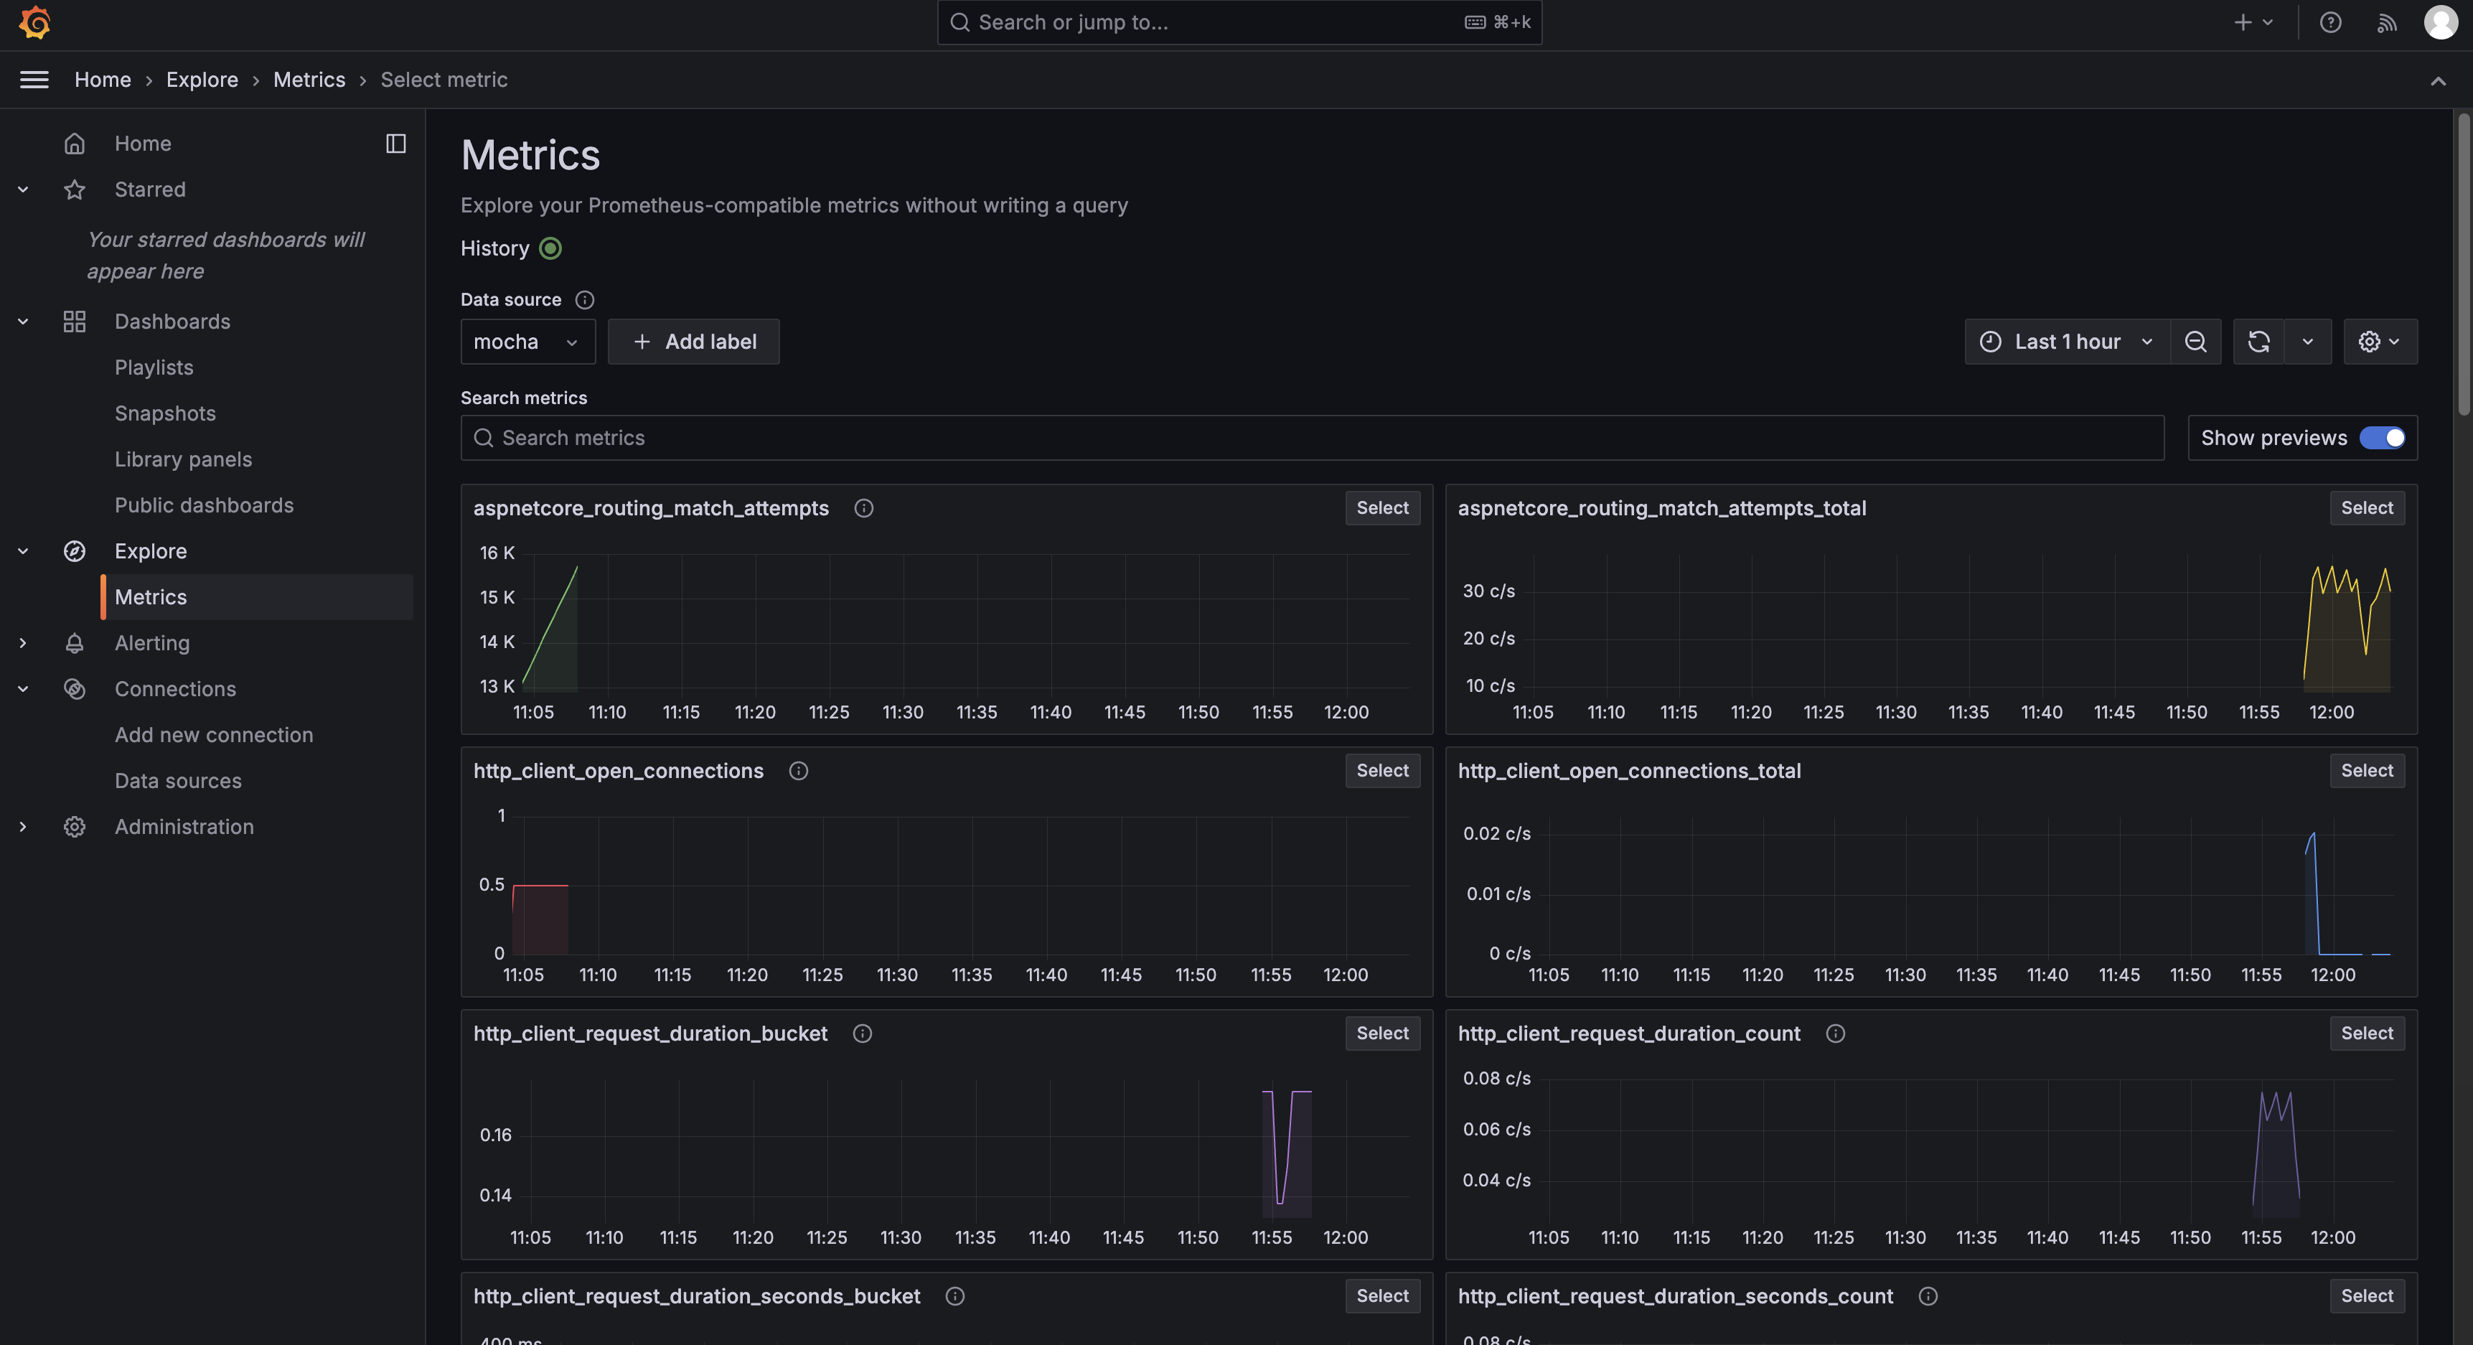Open Data sources in the sidebar
Screen dimensions: 2473x1345
coord(177,780)
